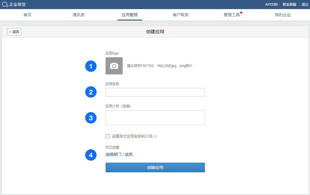Enable 设置英文应用名称和介绍 checkbox
The height and width of the screenshot is (195, 310).
pyautogui.click(x=108, y=136)
